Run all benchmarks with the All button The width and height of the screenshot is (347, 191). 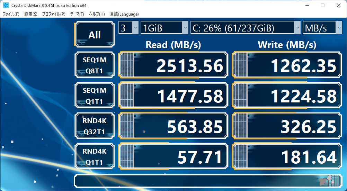click(95, 35)
